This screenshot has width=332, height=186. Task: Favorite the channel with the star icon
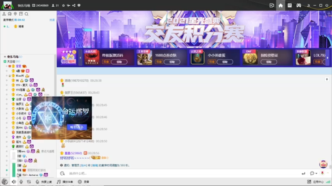tap(63, 5)
